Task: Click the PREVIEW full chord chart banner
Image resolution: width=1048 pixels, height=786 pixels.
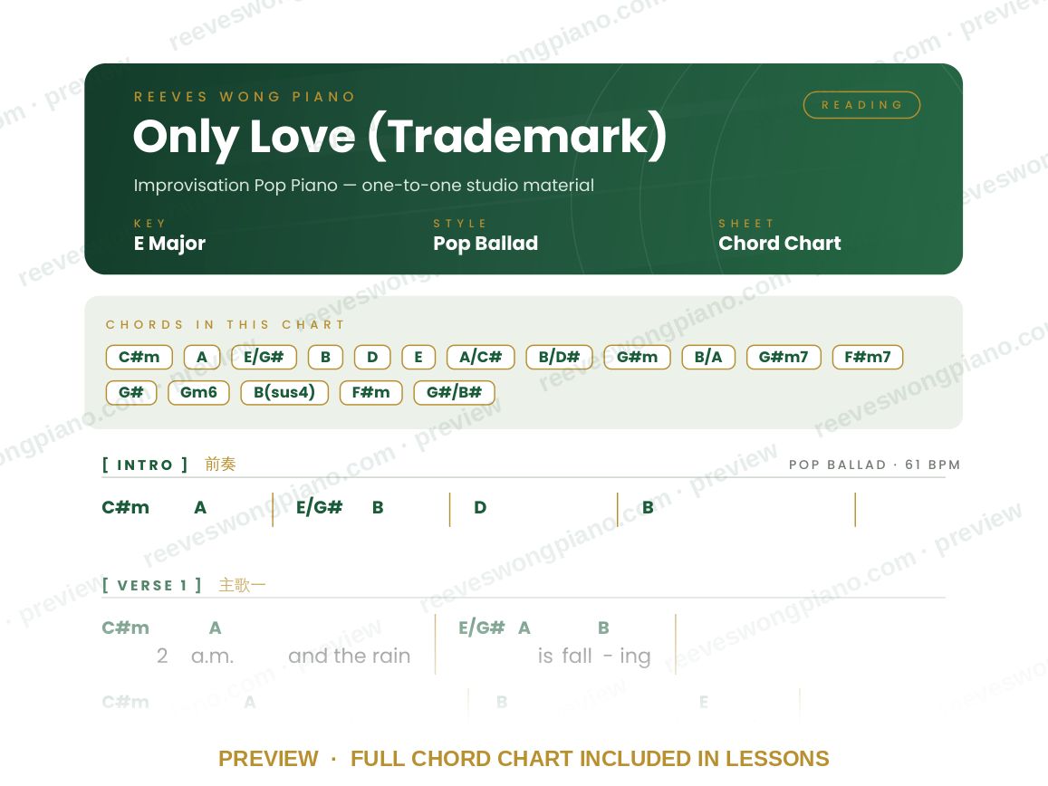Action: [x=524, y=759]
